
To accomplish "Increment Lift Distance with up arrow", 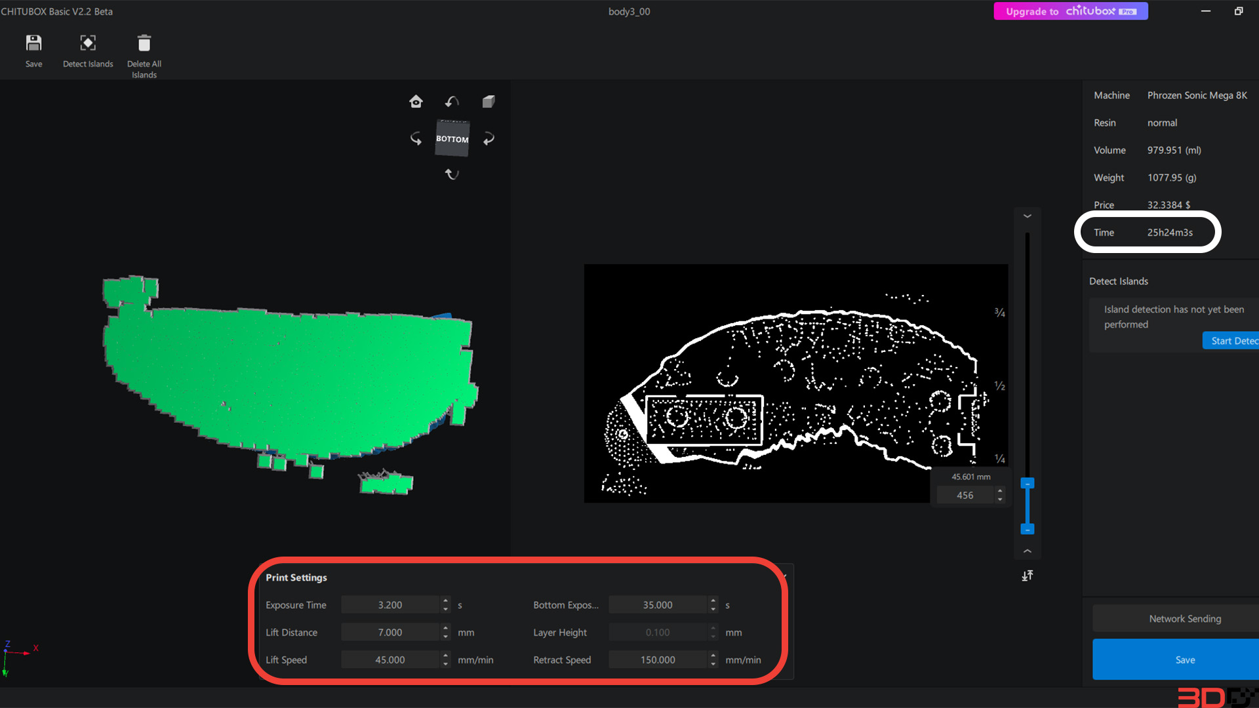I will 446,628.
